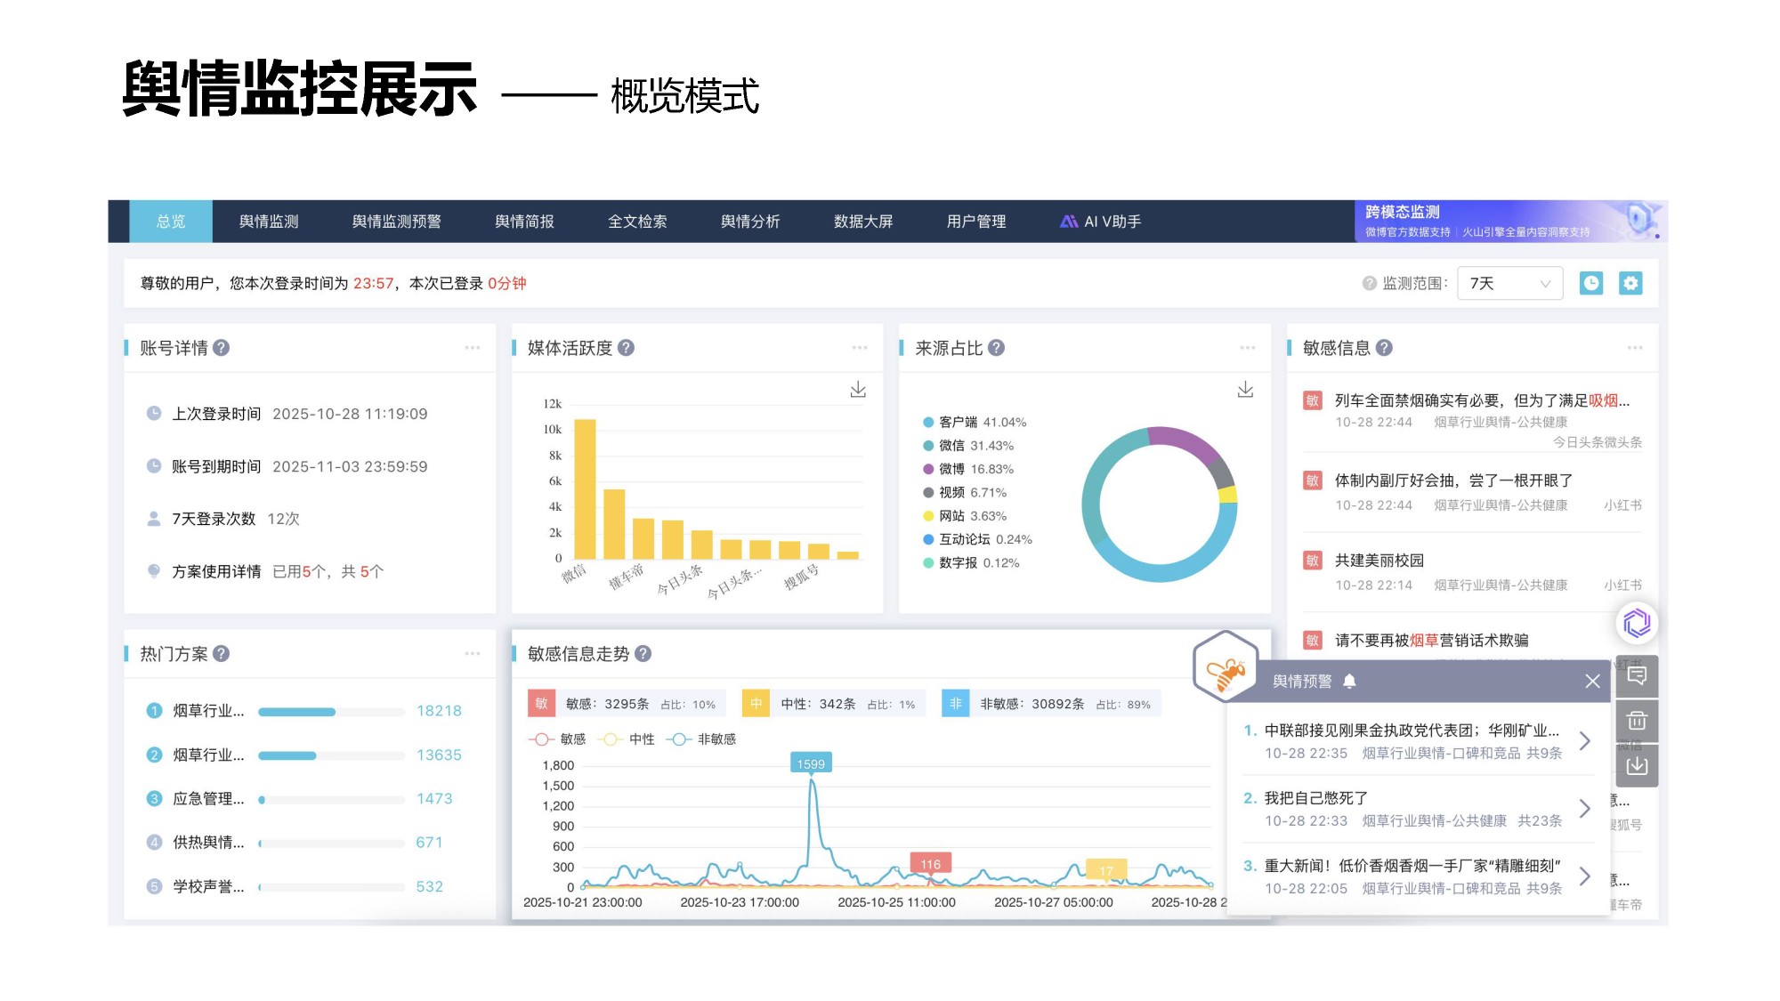Switch to 舆情监测 tab
The image size is (1780, 1001).
pyautogui.click(x=269, y=222)
